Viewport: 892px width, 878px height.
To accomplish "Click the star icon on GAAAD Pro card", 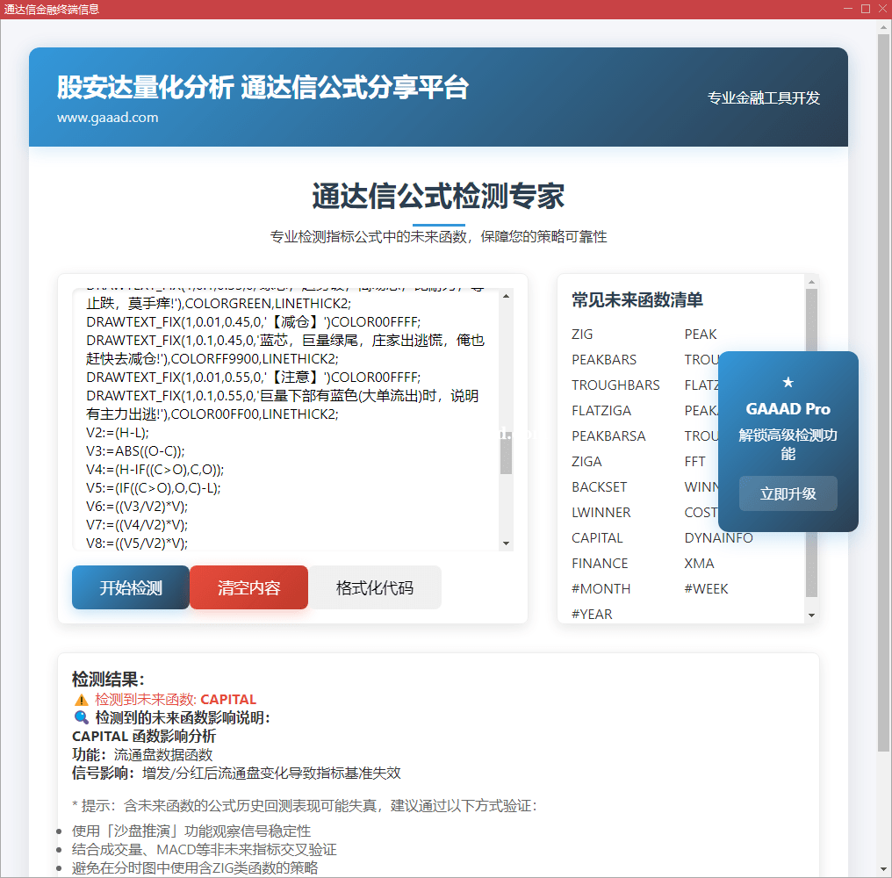I will click(x=788, y=382).
